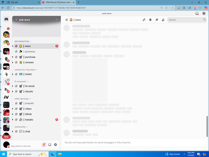Go back with browser back arrow

click(x=3, y=8)
